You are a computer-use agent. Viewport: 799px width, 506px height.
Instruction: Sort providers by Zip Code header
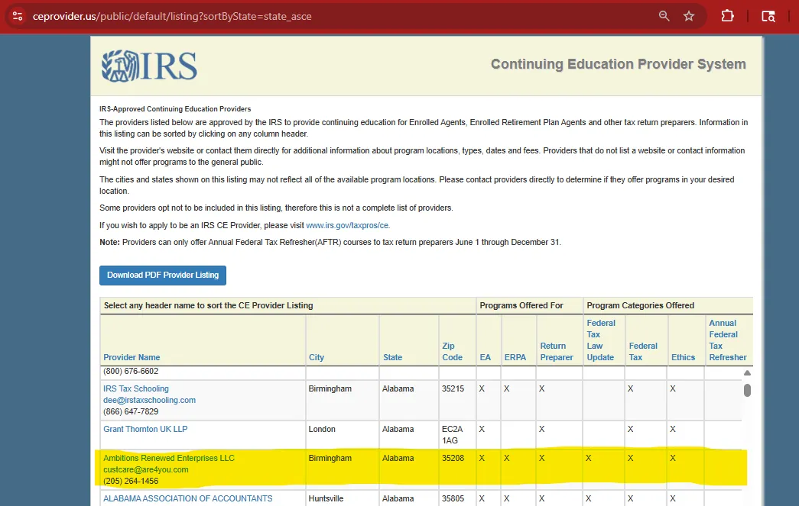(452, 352)
